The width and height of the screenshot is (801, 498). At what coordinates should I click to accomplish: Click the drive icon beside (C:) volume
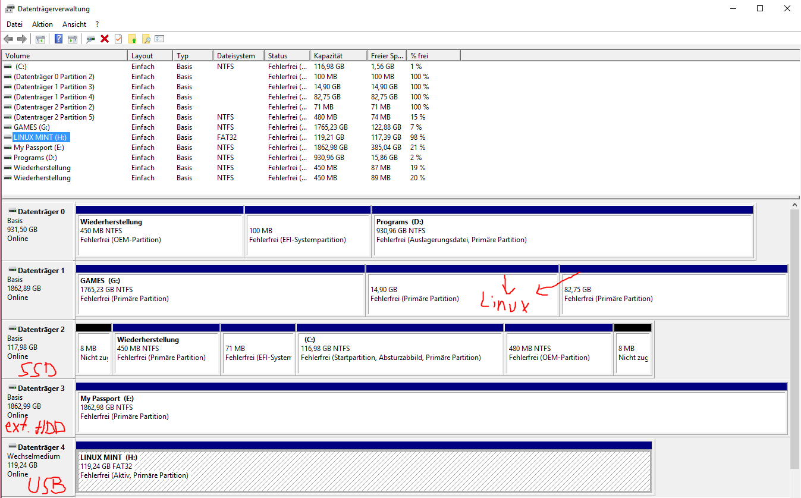click(8, 67)
